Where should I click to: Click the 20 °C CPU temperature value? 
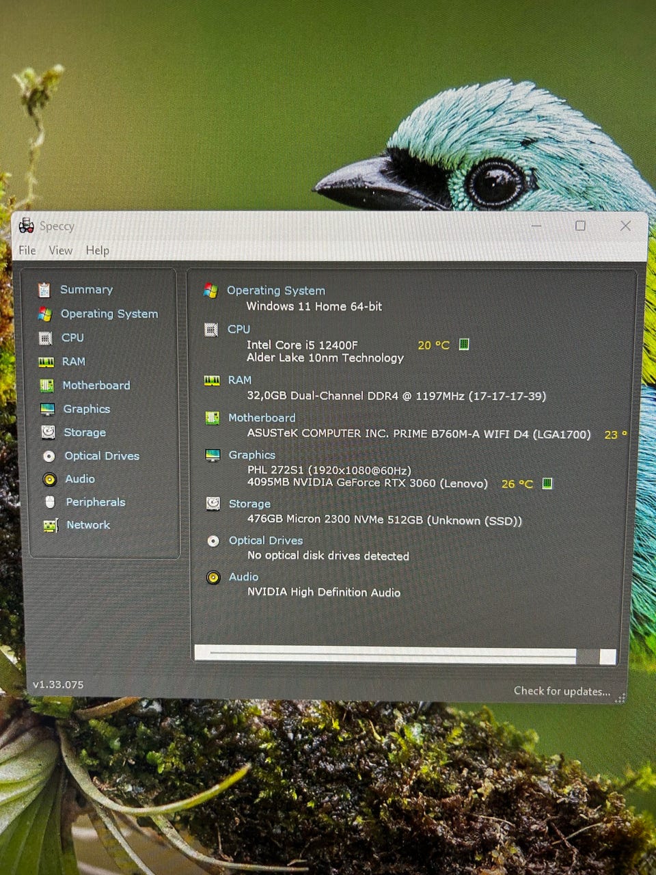(x=434, y=345)
